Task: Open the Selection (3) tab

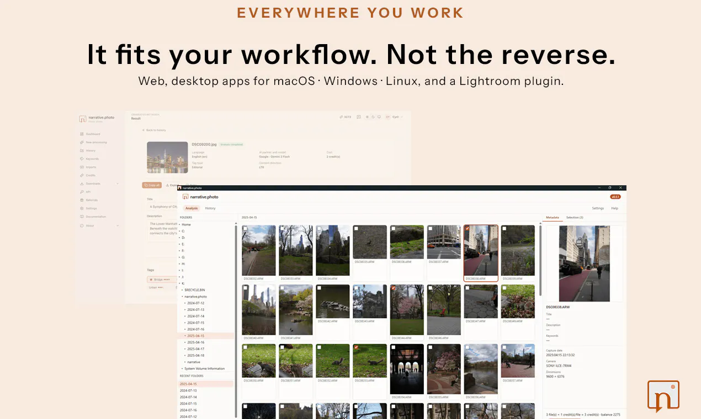Action: point(575,218)
